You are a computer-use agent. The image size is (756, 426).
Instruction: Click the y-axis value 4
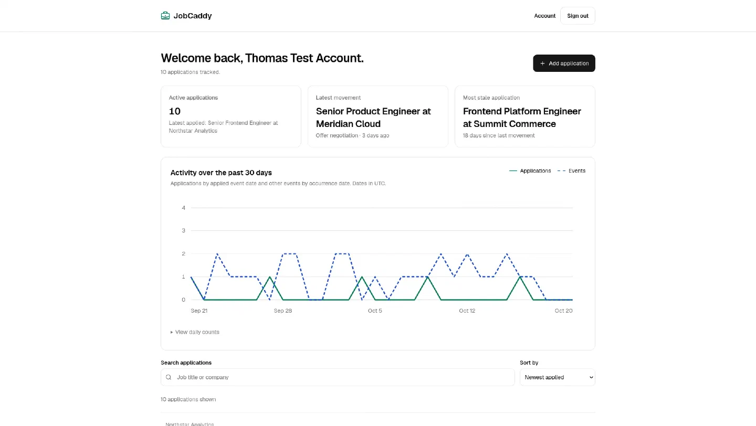(183, 208)
